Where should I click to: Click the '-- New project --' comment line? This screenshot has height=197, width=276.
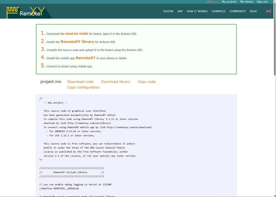click(56, 103)
